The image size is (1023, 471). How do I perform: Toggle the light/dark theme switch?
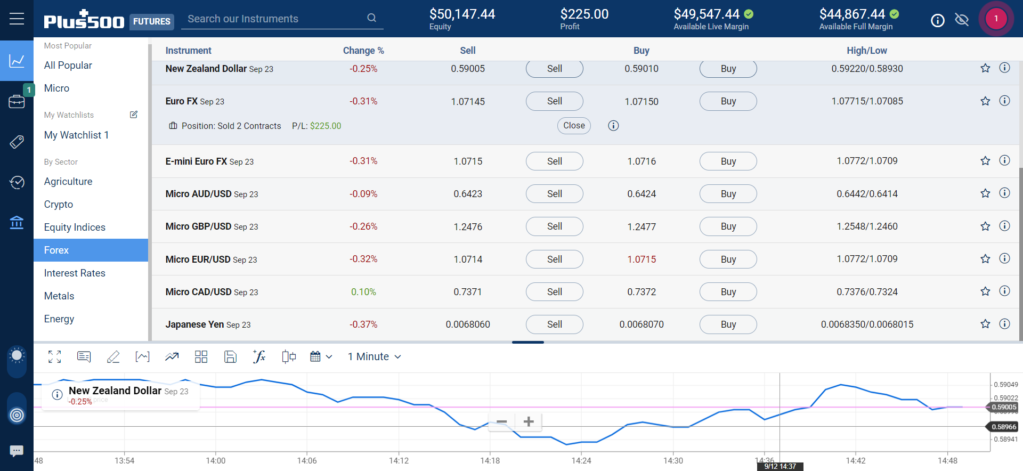(x=17, y=362)
